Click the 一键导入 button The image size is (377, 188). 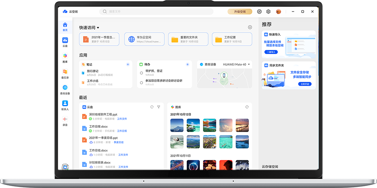pos(270,52)
